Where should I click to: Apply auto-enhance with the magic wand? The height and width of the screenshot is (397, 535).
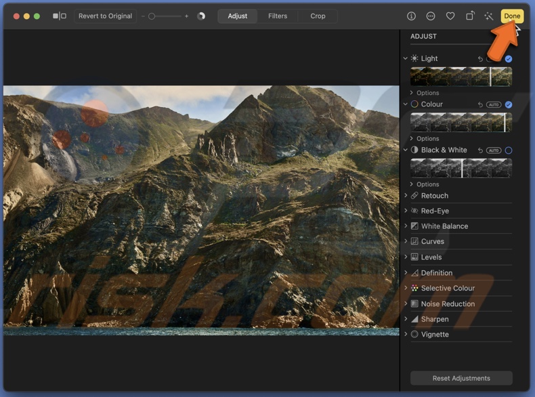click(x=489, y=16)
